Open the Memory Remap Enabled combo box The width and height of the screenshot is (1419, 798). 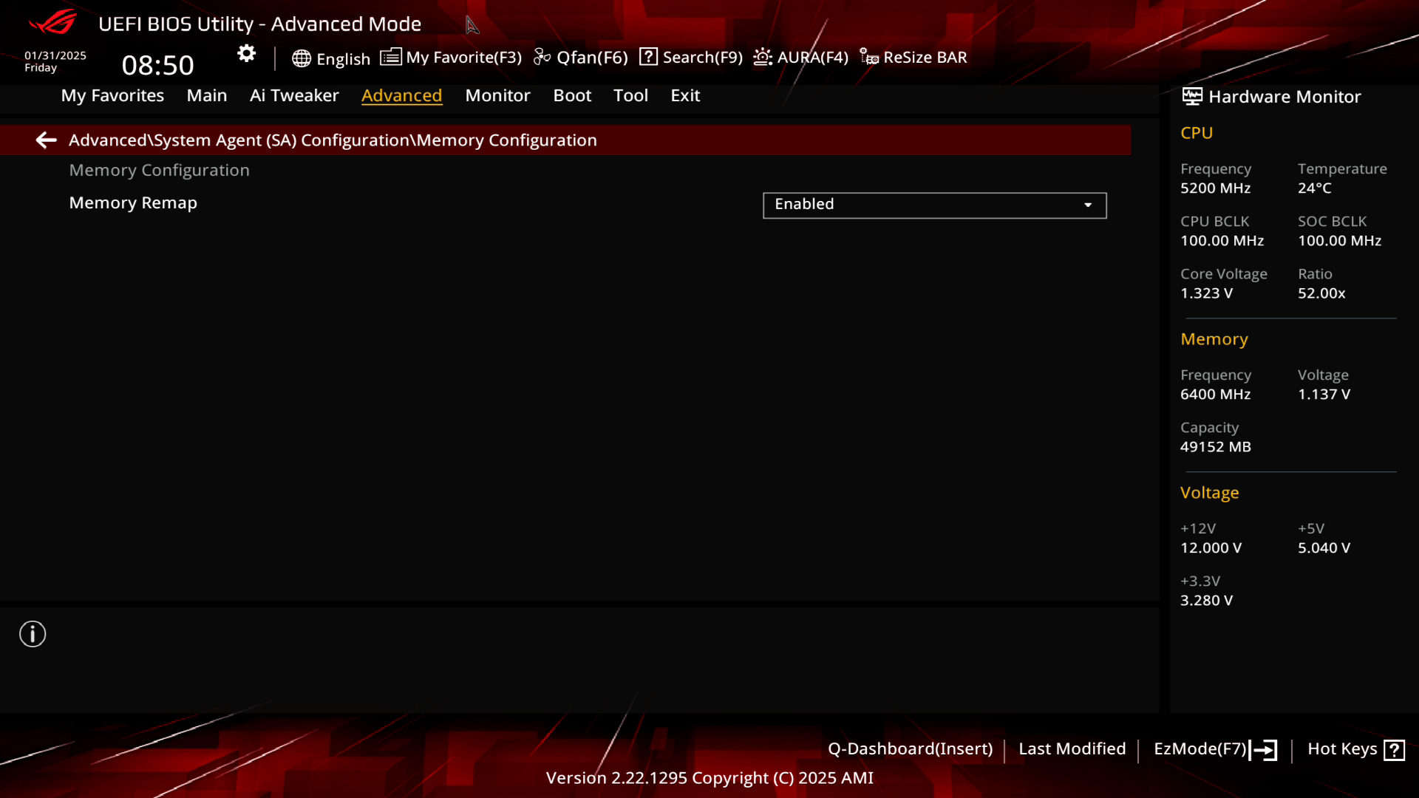coord(934,205)
